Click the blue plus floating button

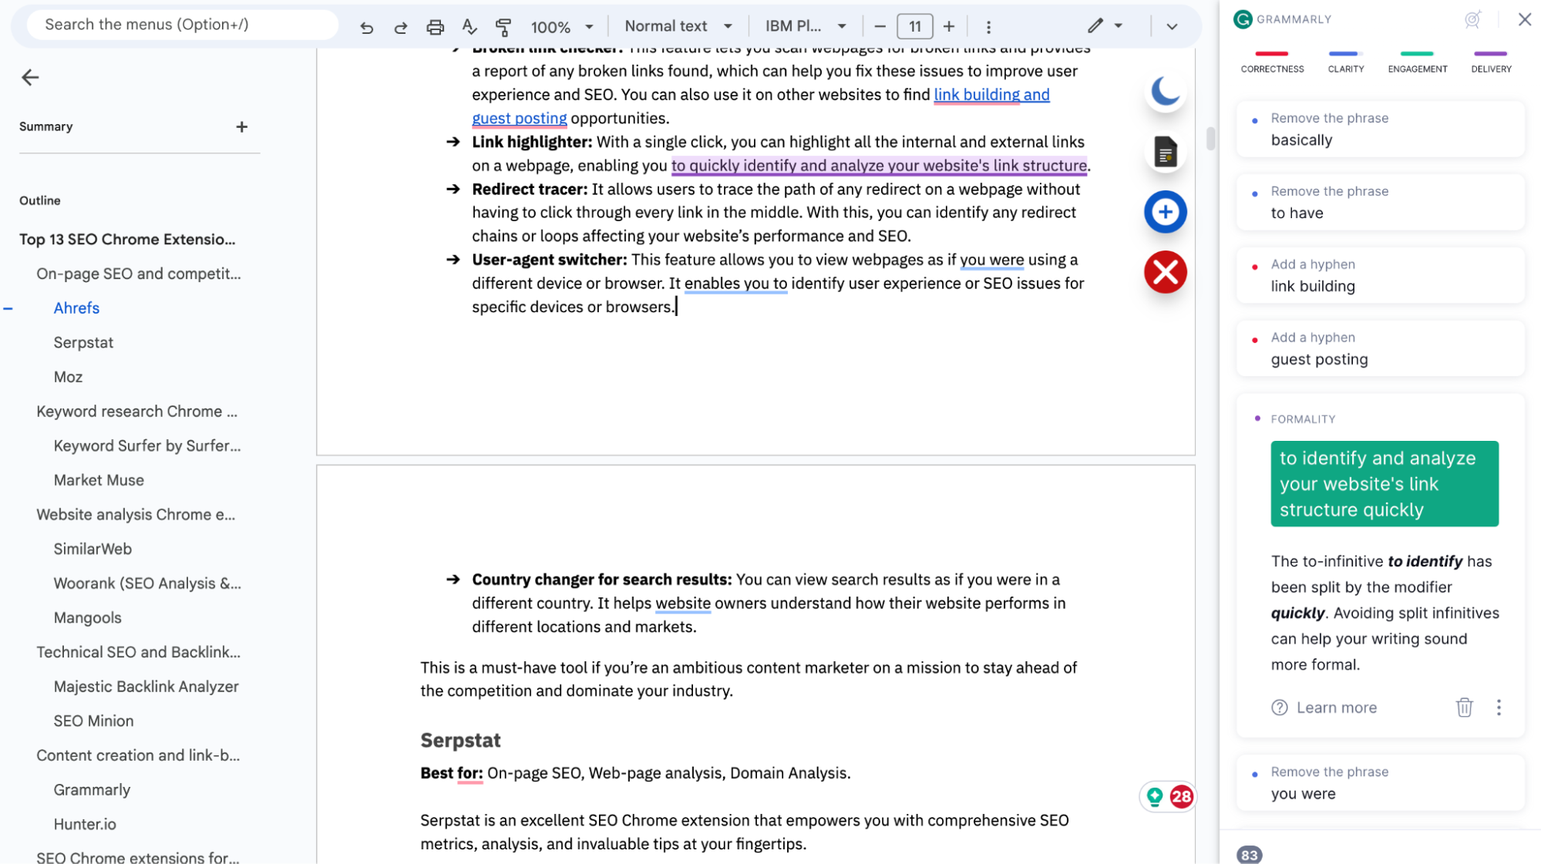[x=1166, y=212]
